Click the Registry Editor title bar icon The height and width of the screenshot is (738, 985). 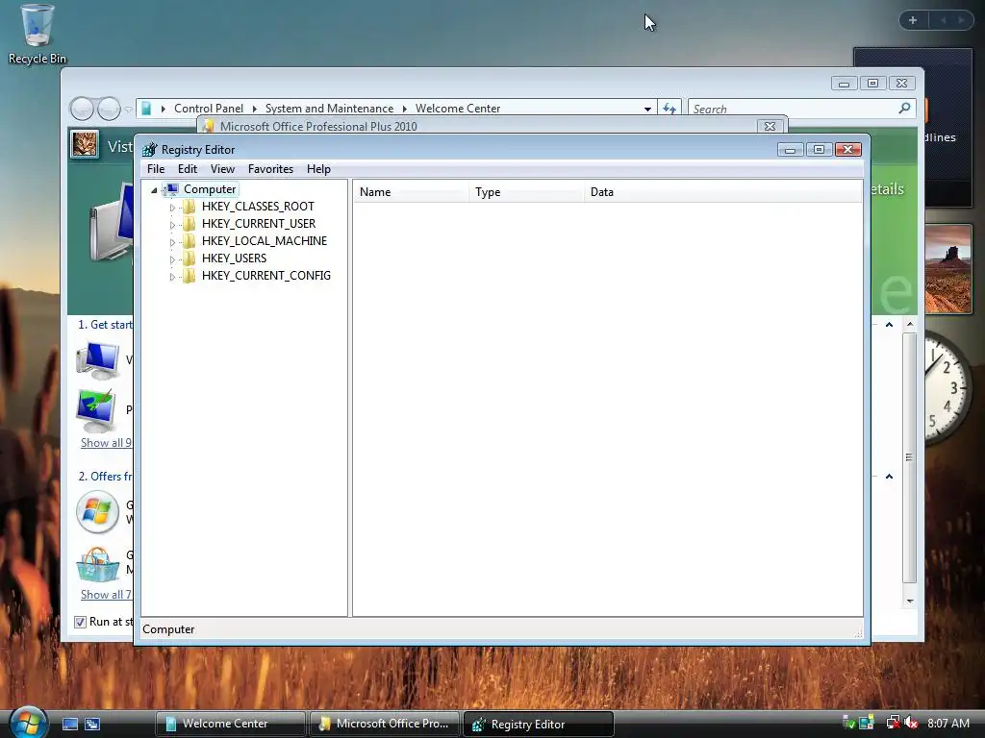pos(149,149)
